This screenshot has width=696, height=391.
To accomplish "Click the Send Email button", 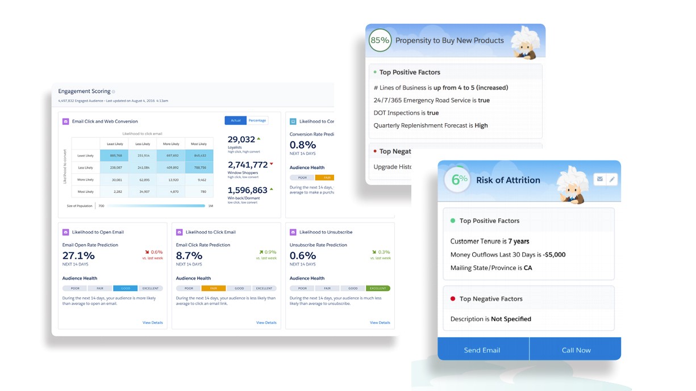I will tap(483, 349).
